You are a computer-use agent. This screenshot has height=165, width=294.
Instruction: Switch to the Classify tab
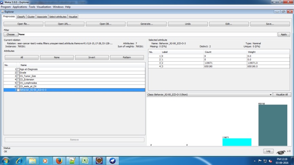[21, 17]
